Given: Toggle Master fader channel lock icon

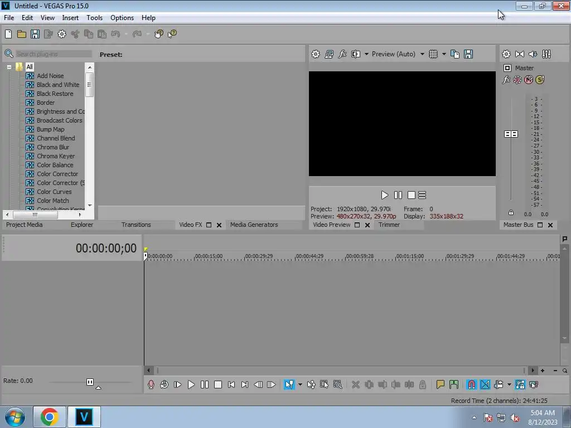Looking at the screenshot, I should coord(511,212).
